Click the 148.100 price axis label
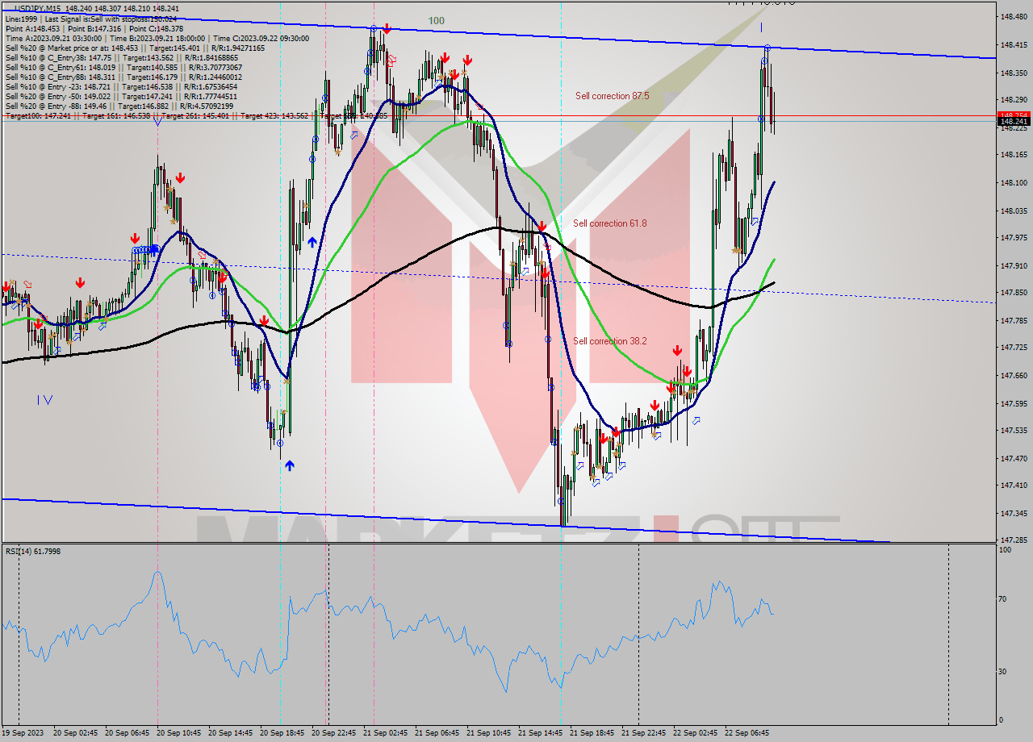Viewport: 1033px width, 742px height. [1014, 182]
